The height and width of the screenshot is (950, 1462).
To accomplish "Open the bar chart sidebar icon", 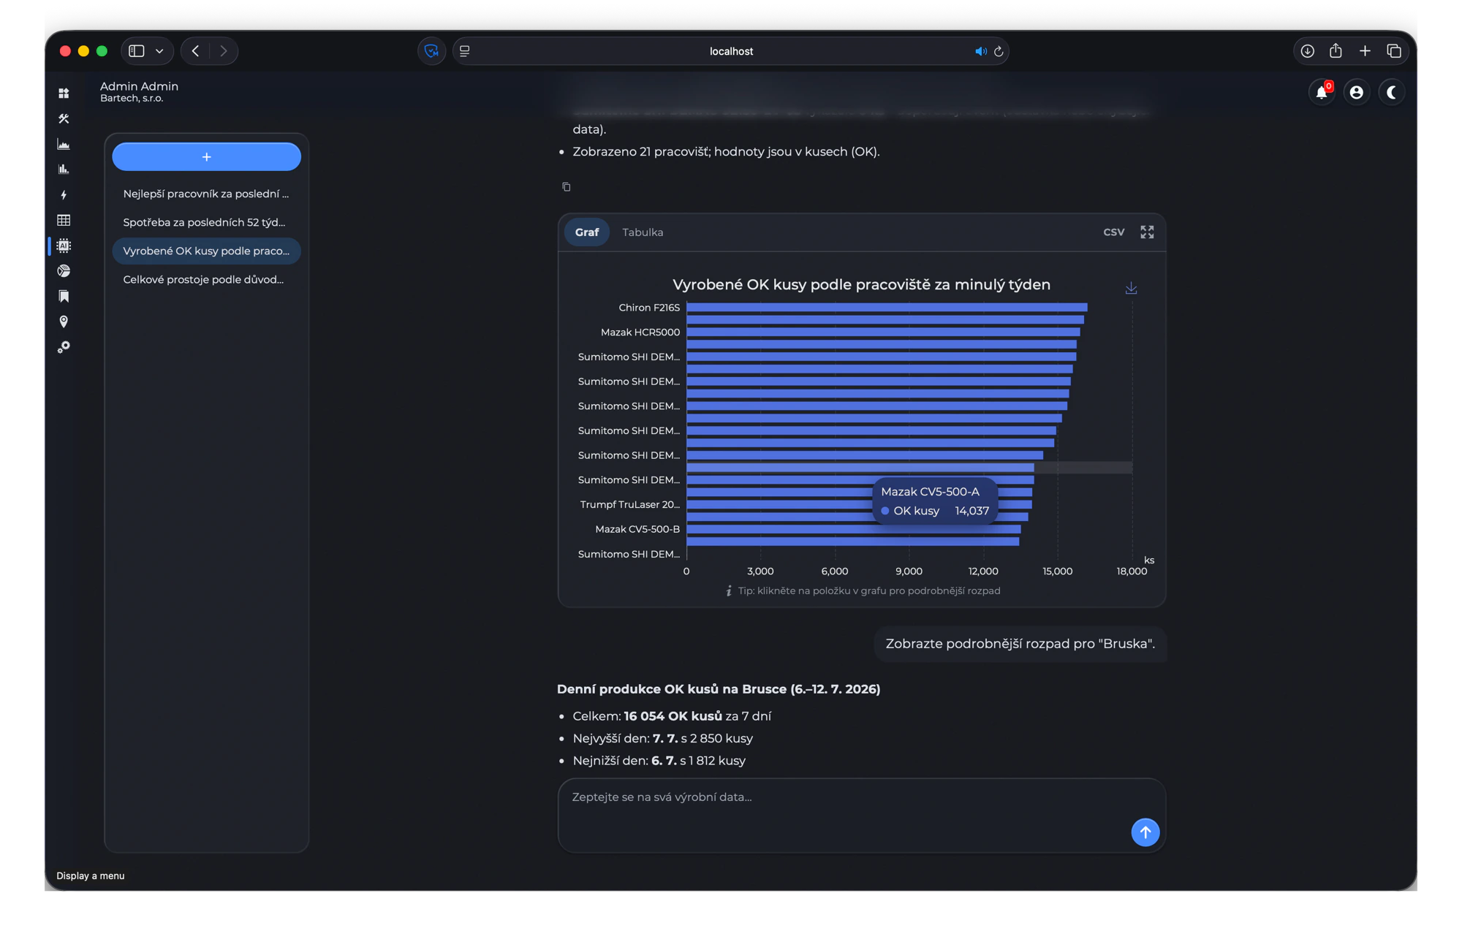I will 64,169.
